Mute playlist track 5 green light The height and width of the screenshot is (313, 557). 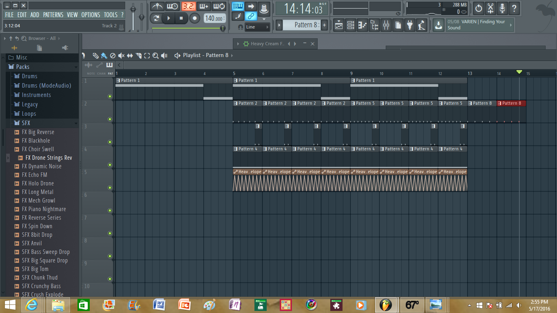tap(110, 187)
